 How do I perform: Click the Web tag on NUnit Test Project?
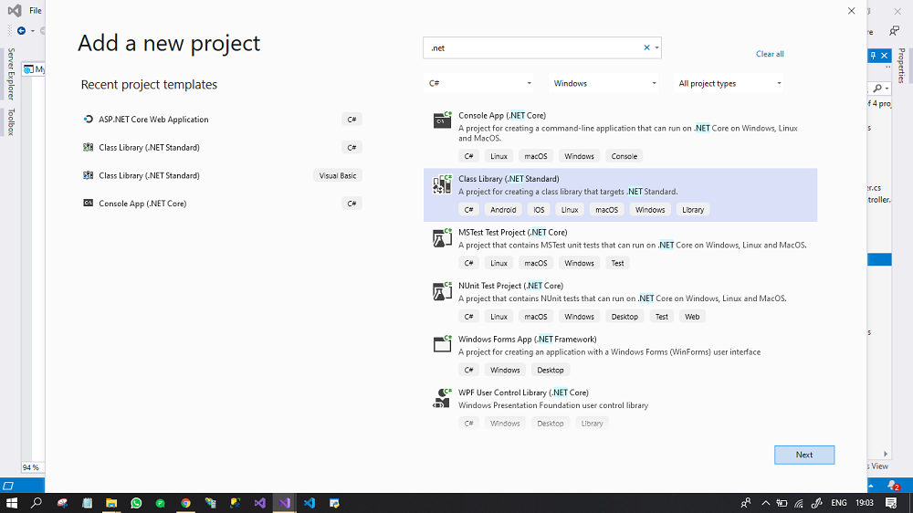click(692, 316)
